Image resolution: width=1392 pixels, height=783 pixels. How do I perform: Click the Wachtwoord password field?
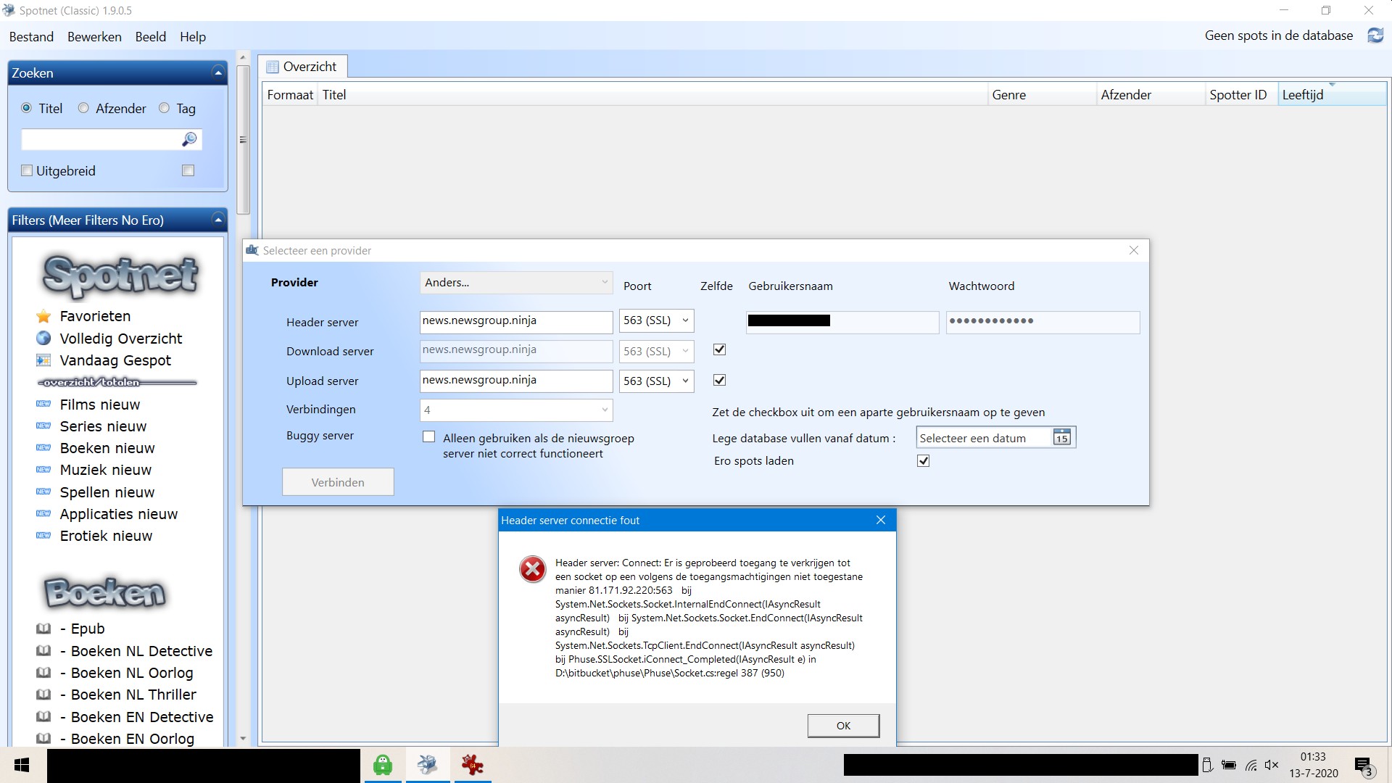(1043, 322)
